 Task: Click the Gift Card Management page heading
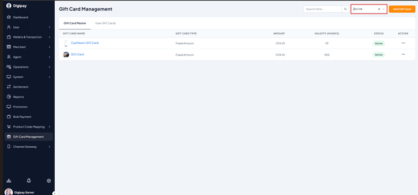tap(86, 9)
